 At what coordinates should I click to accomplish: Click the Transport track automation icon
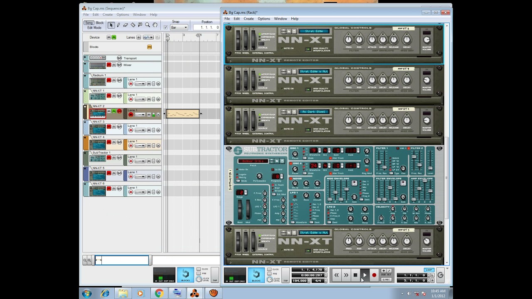click(120, 58)
